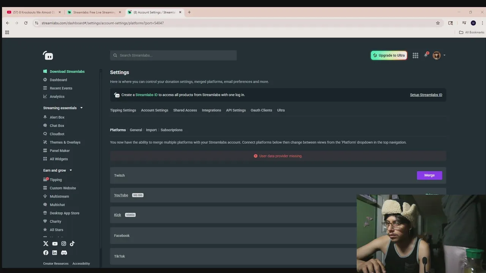
Task: Switch to the API Settings tab
Action: 236,110
